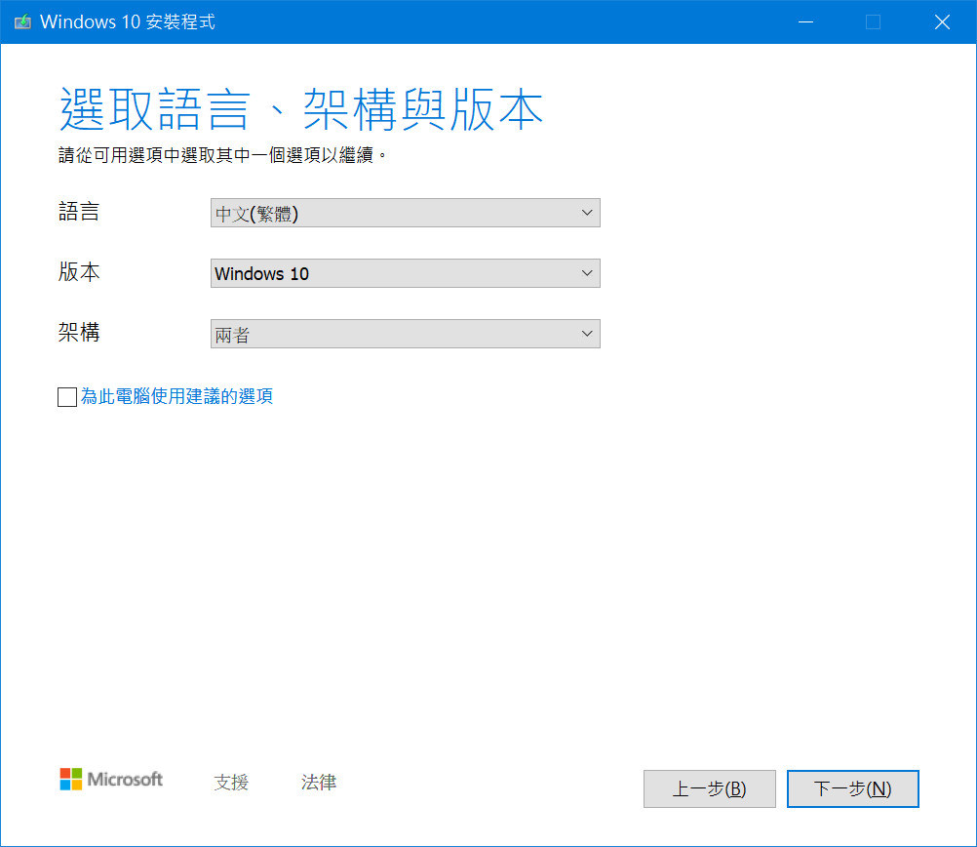Image resolution: width=977 pixels, height=847 pixels.
Task: Open the 語言 dropdown showing 中文(繁體)
Action: coord(405,213)
